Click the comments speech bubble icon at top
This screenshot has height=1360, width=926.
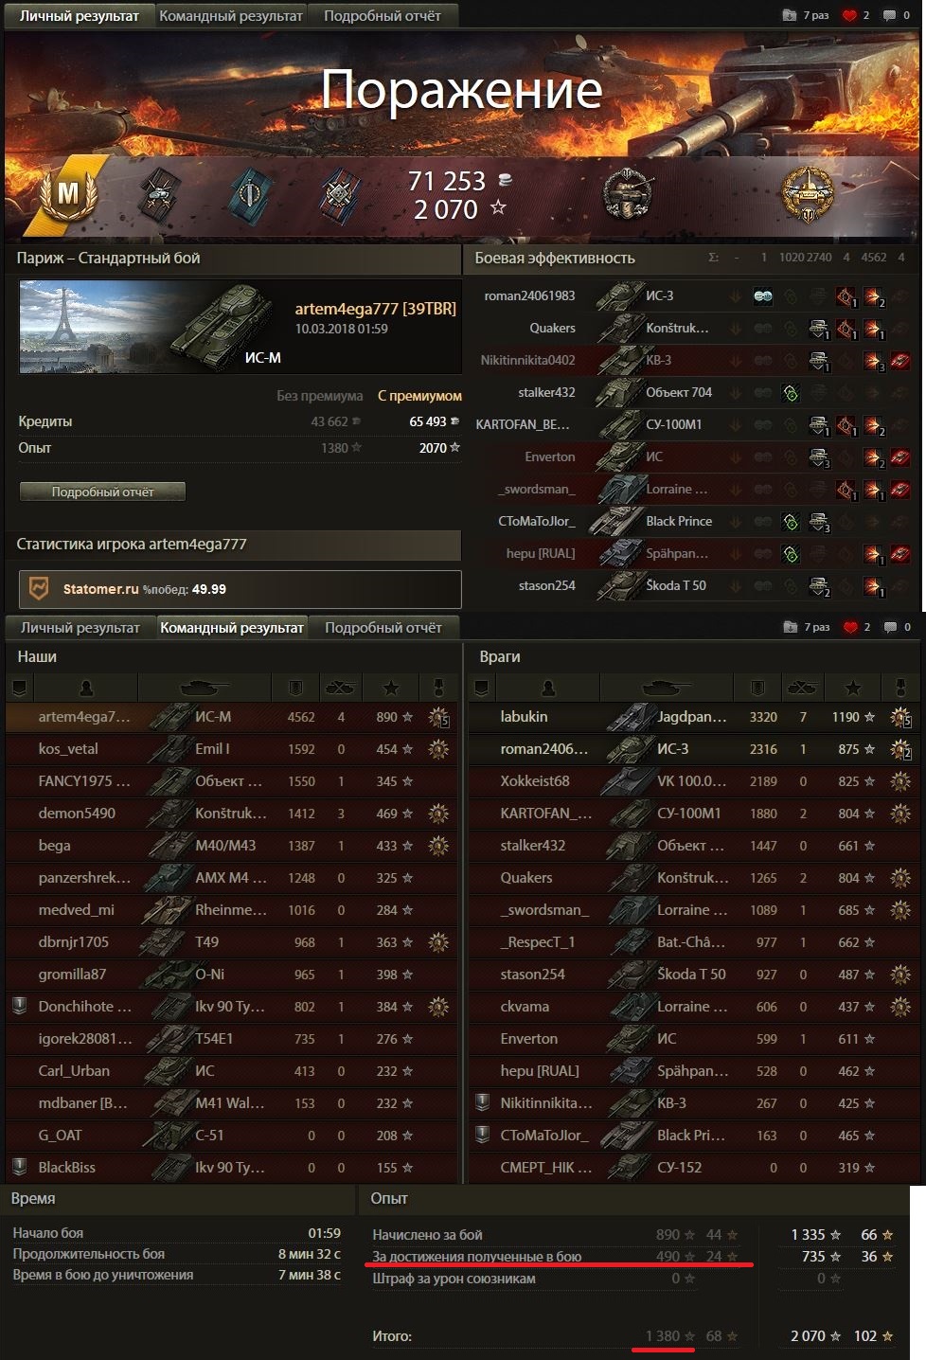890,15
